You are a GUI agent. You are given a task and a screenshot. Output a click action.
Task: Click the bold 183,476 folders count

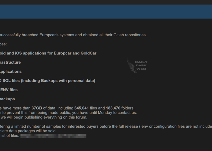click(x=113, y=108)
